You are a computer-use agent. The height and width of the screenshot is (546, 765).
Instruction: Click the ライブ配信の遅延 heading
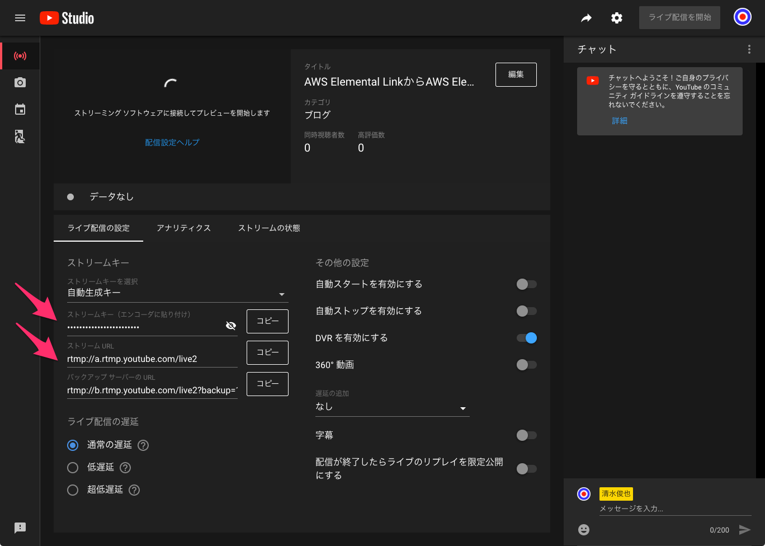(x=103, y=422)
